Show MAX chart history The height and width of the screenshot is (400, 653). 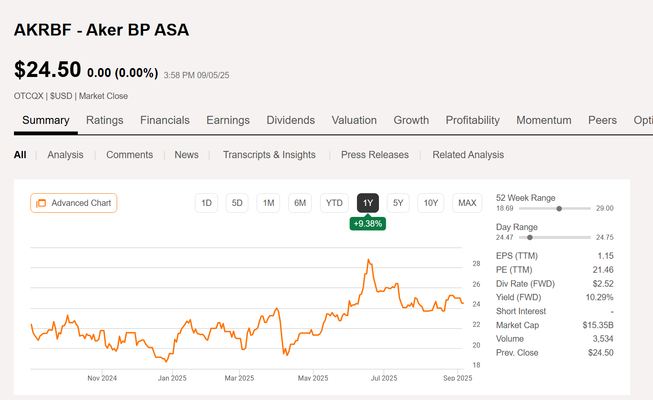[467, 203]
